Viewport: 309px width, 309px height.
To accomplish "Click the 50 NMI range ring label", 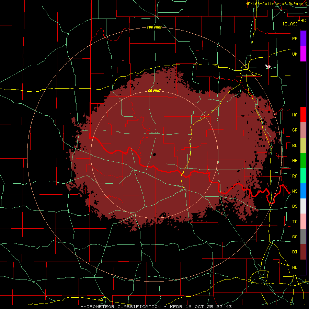I will pos(154,91).
